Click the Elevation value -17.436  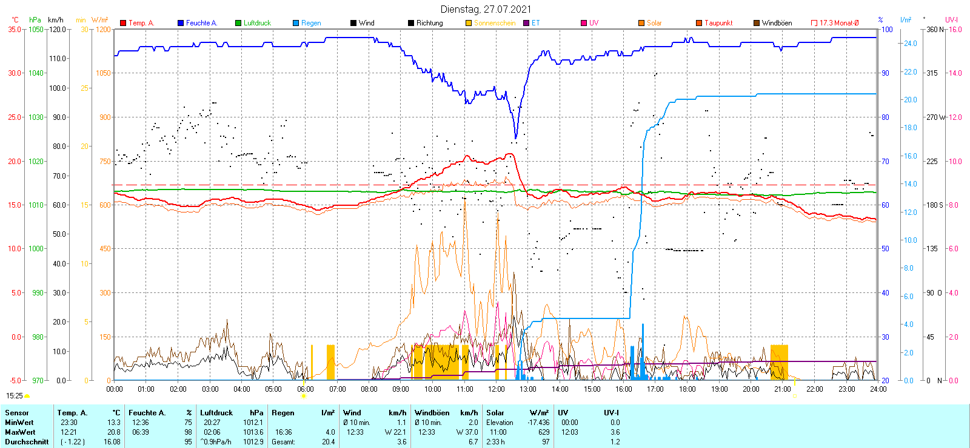(x=538, y=423)
